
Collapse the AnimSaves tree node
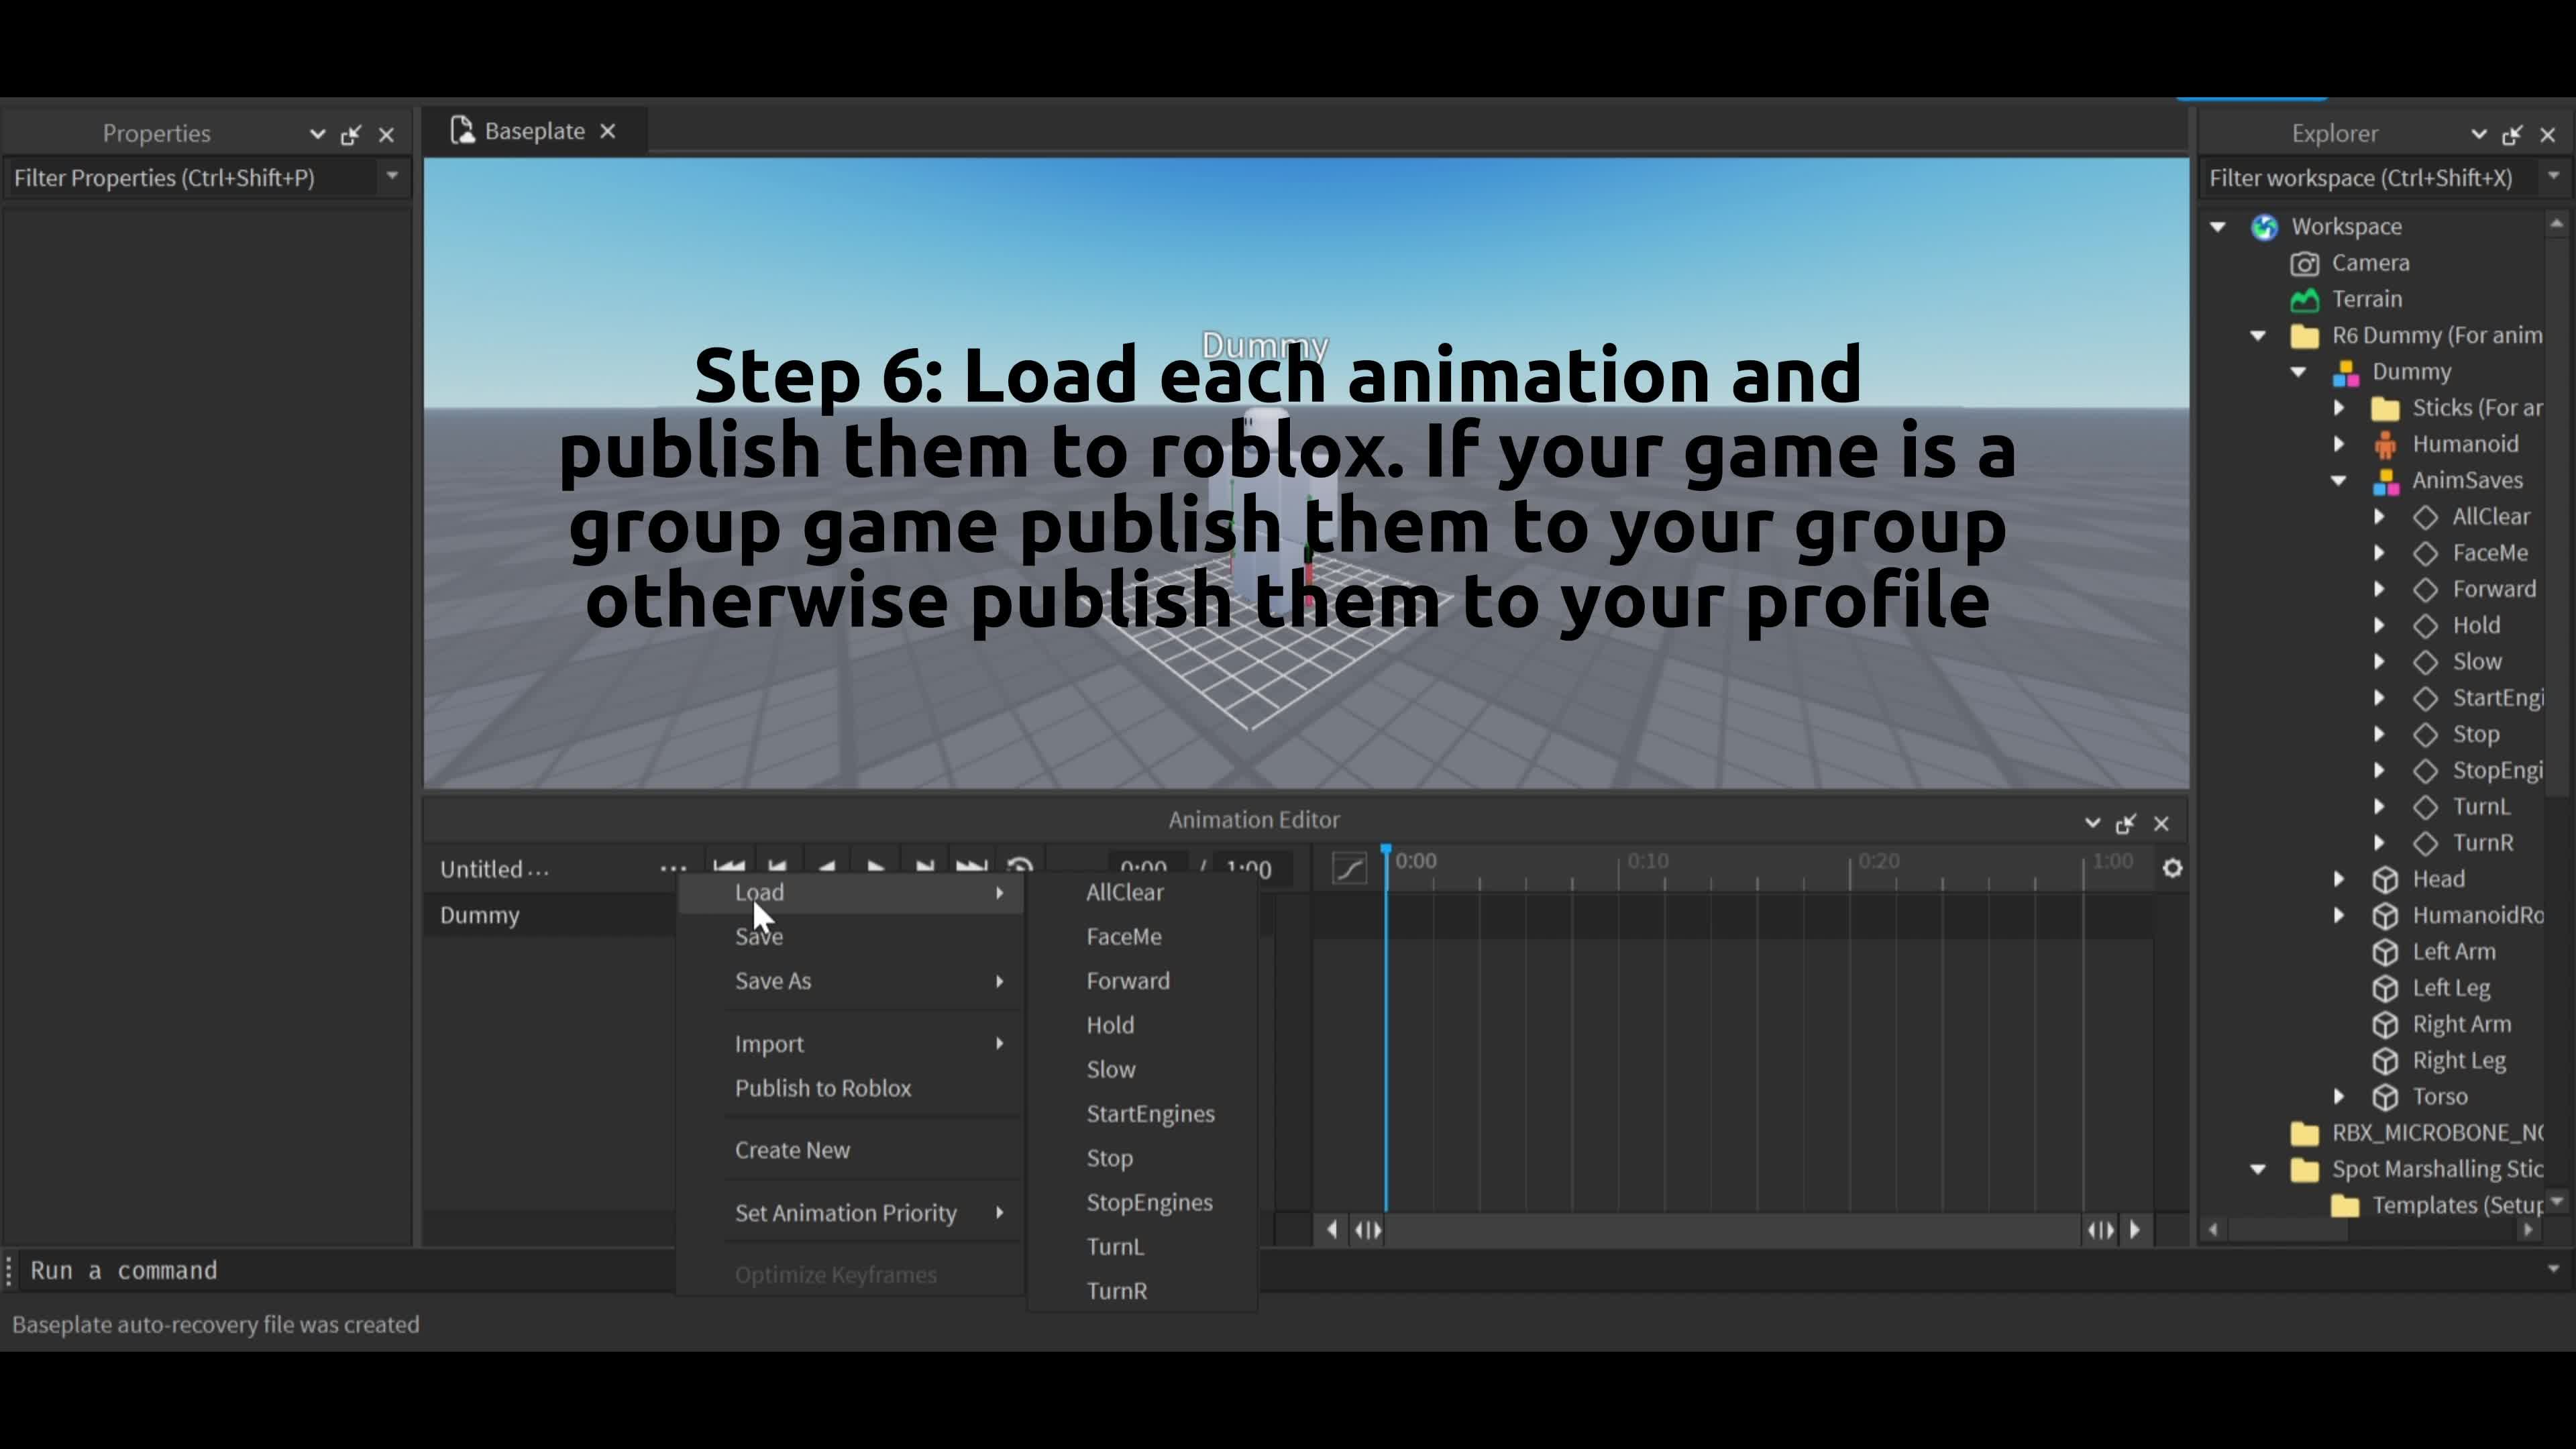(x=2339, y=481)
